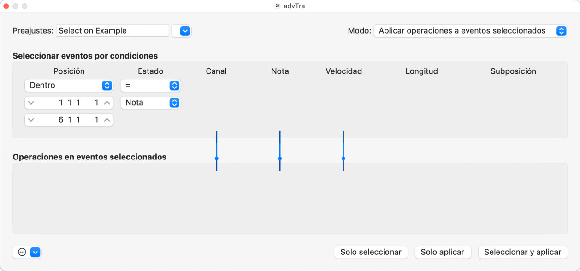580x271 pixels.
Task: Change the = Estado comparison dropdown
Action: [x=150, y=85]
